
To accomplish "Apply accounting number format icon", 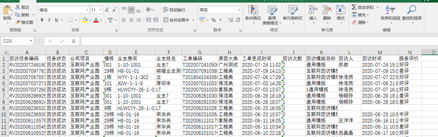I will click(x=203, y=20).
